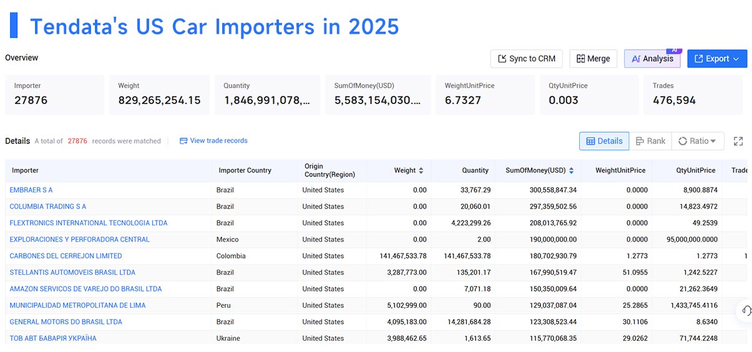
Task: Open View trade records link
Action: (x=213, y=141)
